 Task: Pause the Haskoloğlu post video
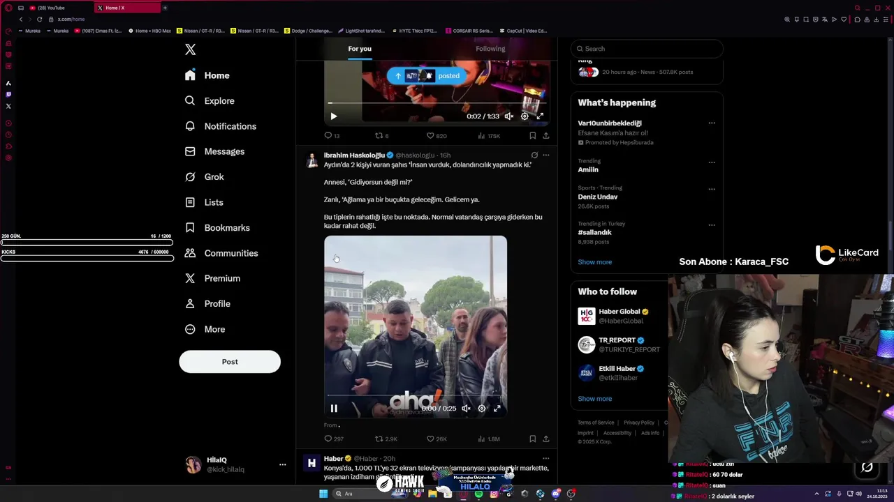(334, 409)
